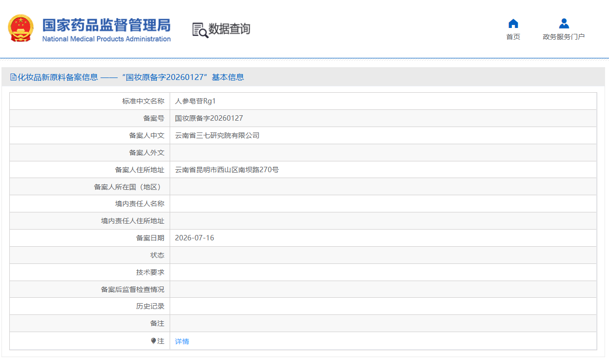Click the date value 2026-07-16

coord(194,238)
